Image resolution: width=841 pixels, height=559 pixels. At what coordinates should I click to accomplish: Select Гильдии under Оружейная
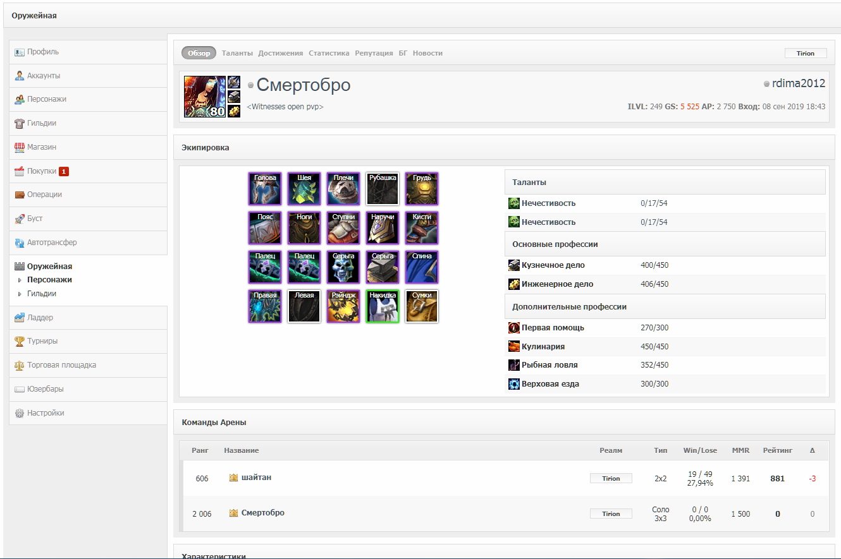point(42,294)
